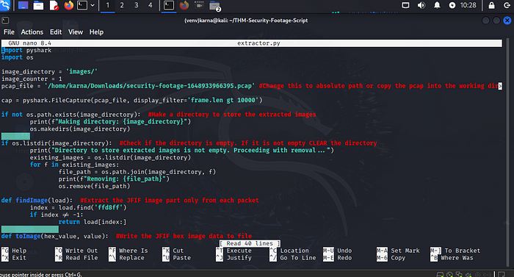Click 'GNU nano 8.4' header text

pyautogui.click(x=29, y=43)
